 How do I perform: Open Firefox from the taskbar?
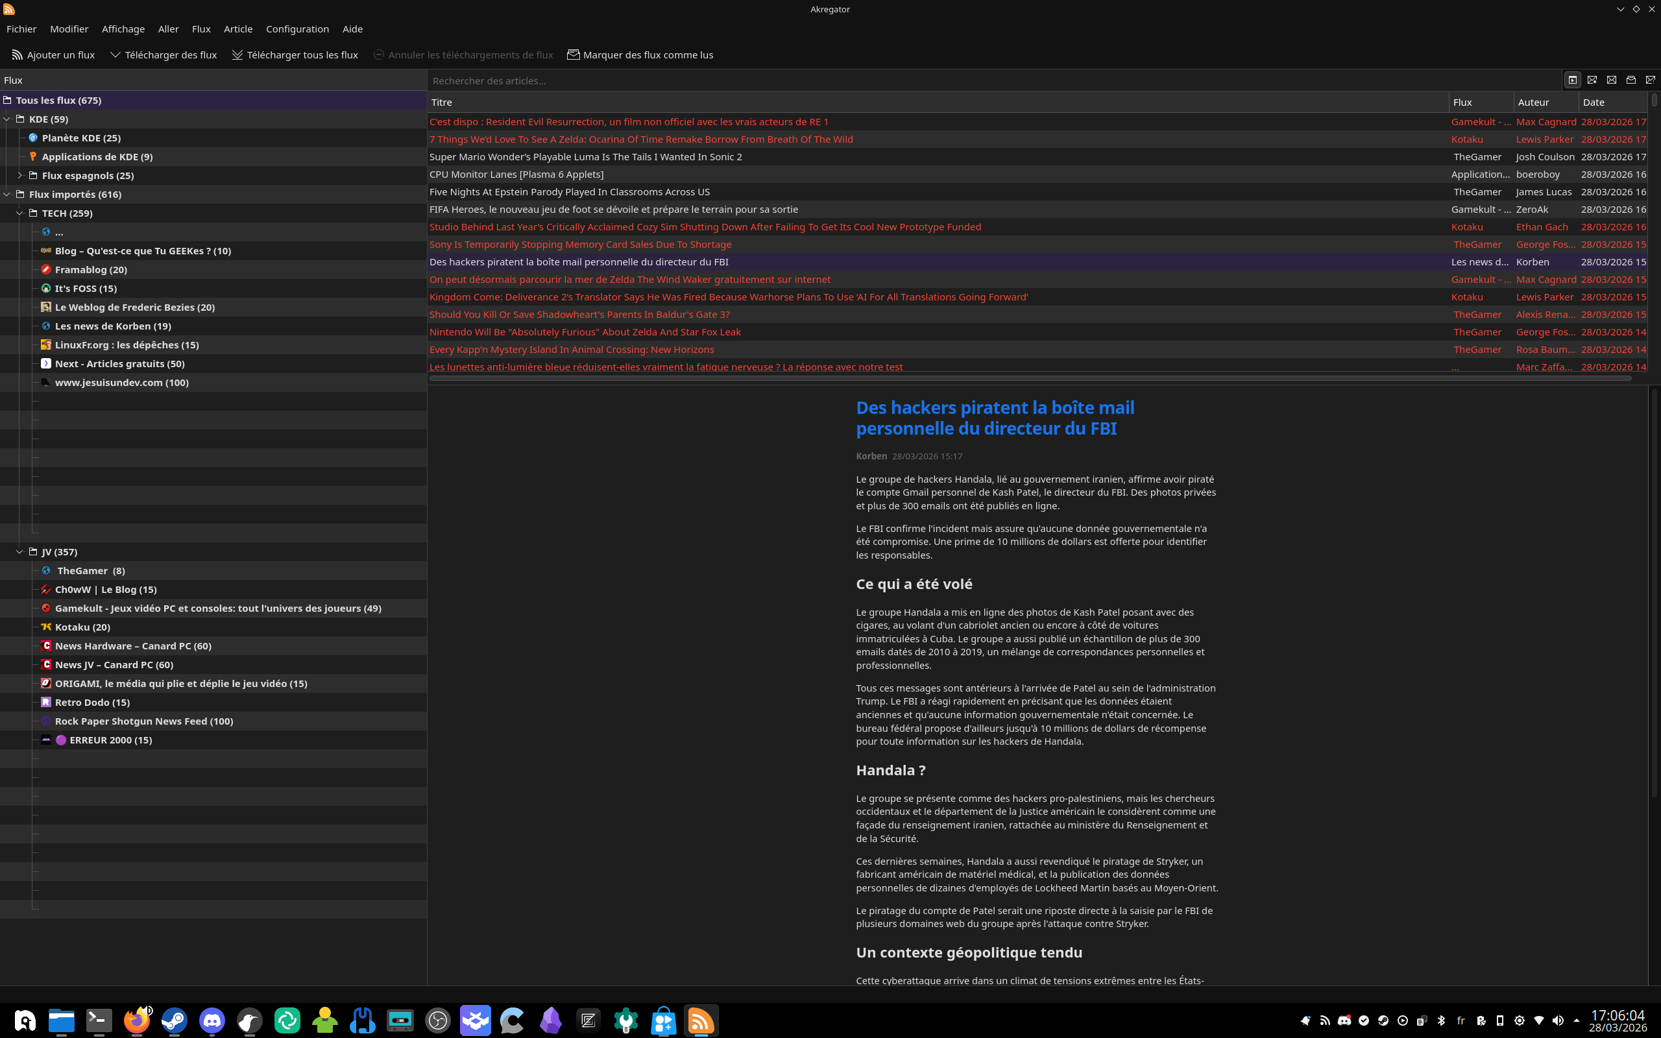pos(137,1020)
